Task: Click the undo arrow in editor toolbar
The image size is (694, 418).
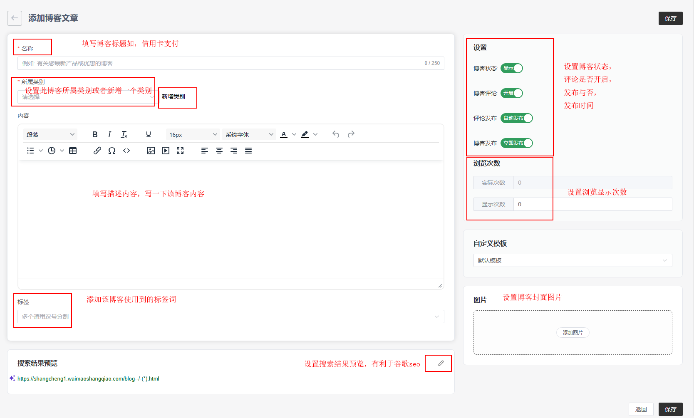Action: pos(336,134)
